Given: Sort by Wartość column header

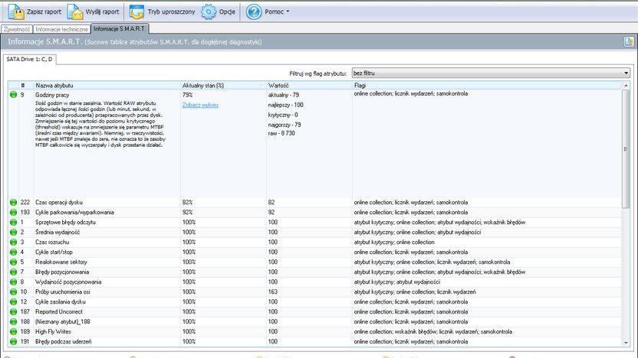Looking at the screenshot, I should 309,85.
